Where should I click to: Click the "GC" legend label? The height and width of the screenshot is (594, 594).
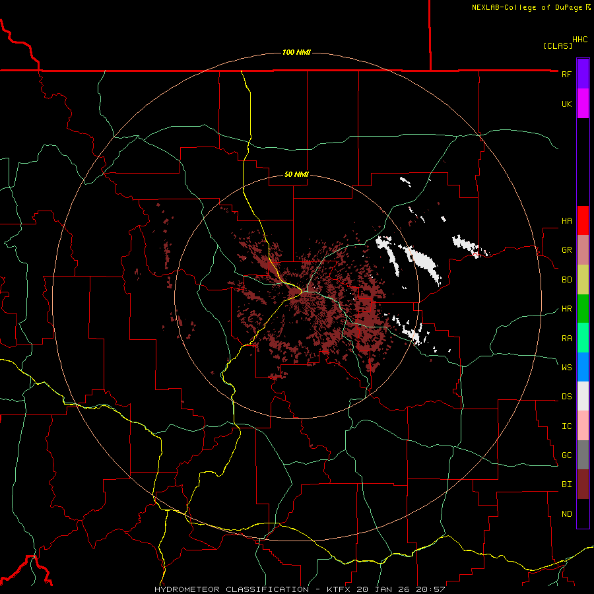click(566, 455)
